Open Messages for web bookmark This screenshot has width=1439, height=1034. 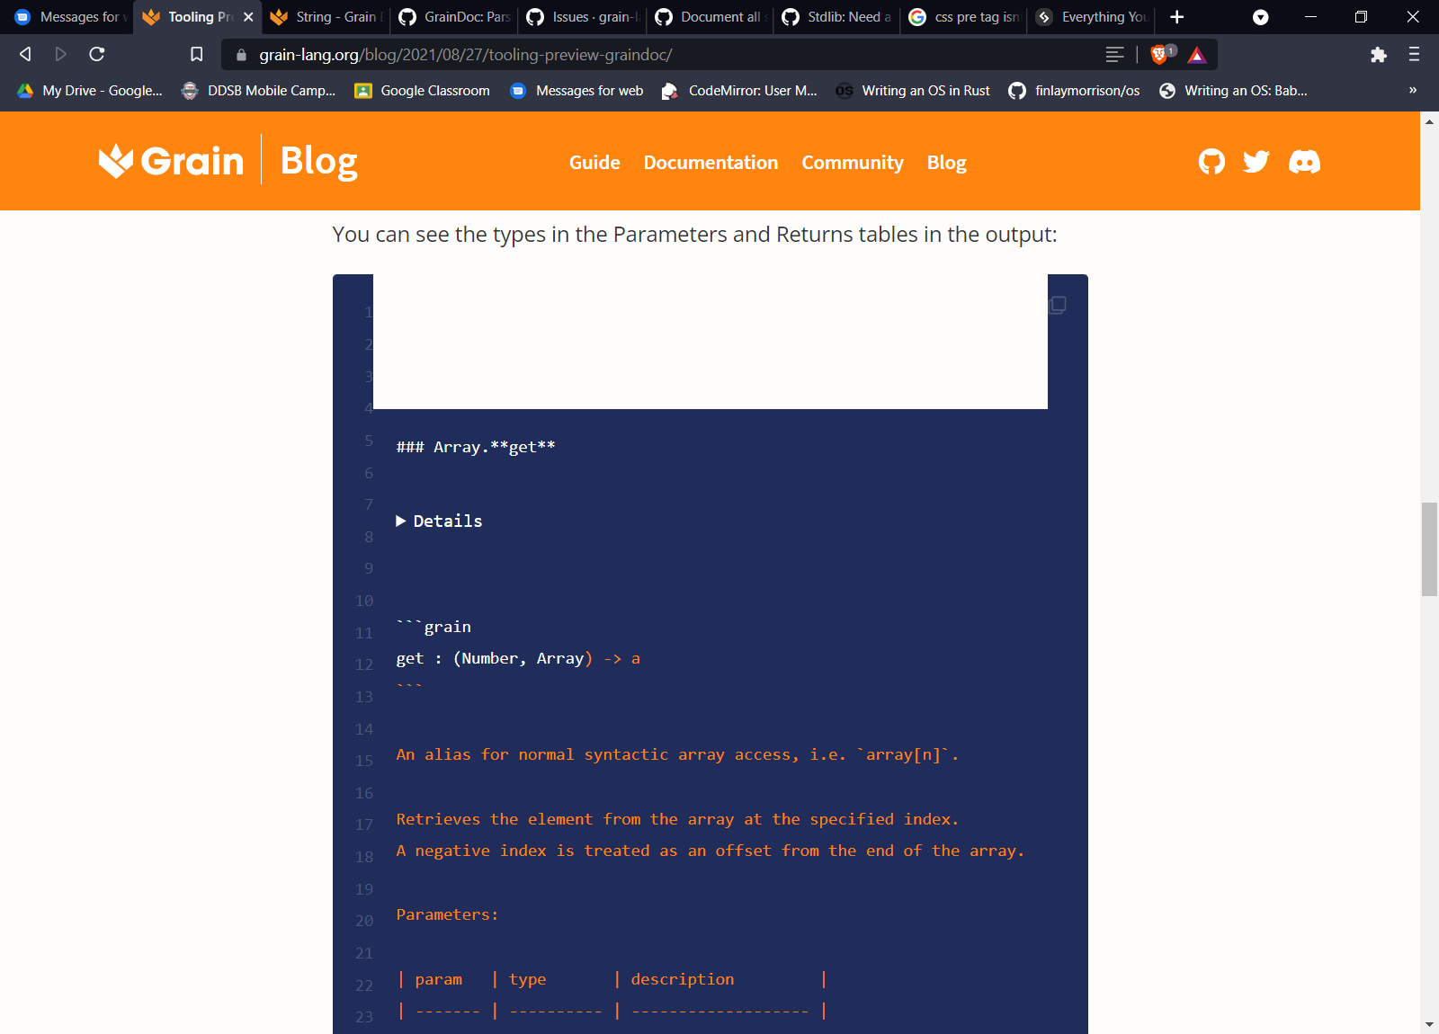(577, 91)
